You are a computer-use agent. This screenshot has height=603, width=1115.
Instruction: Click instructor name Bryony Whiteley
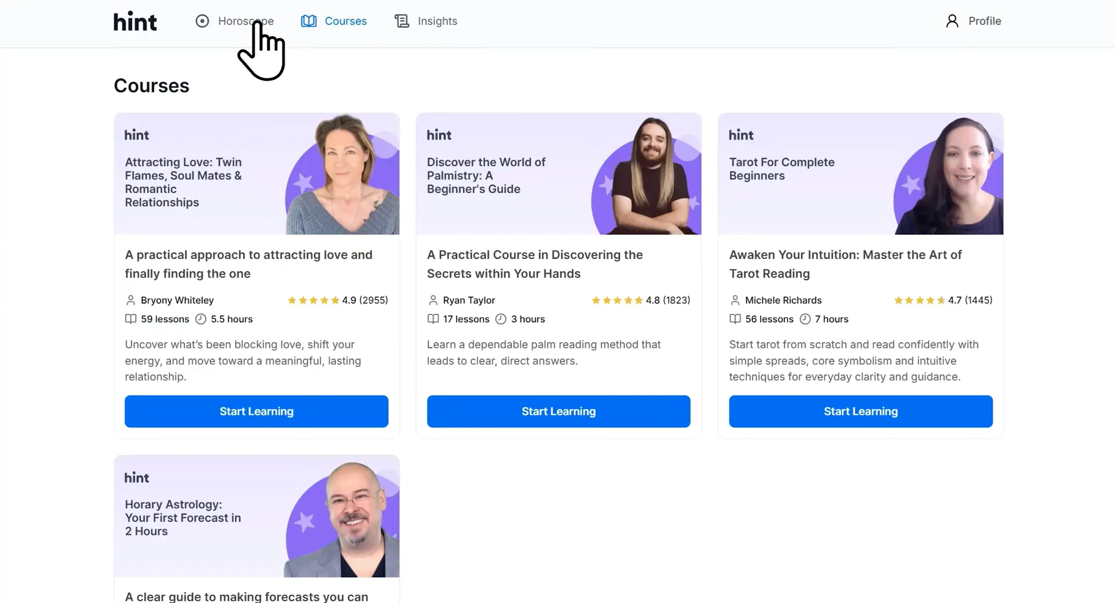[177, 300]
